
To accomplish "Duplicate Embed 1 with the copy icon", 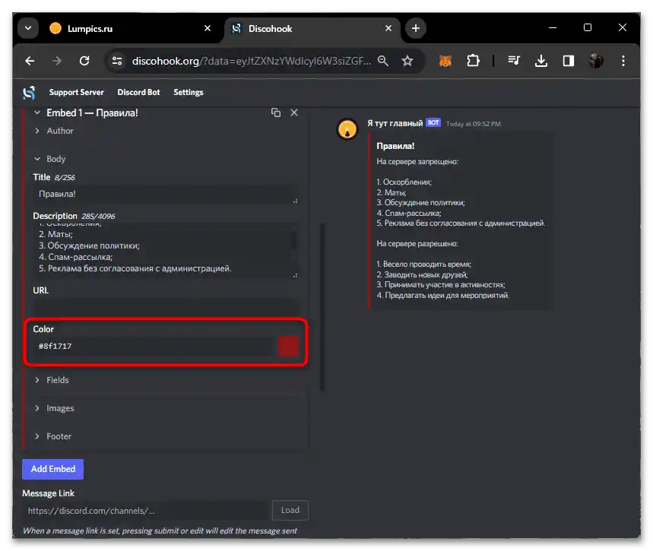I will coord(276,113).
